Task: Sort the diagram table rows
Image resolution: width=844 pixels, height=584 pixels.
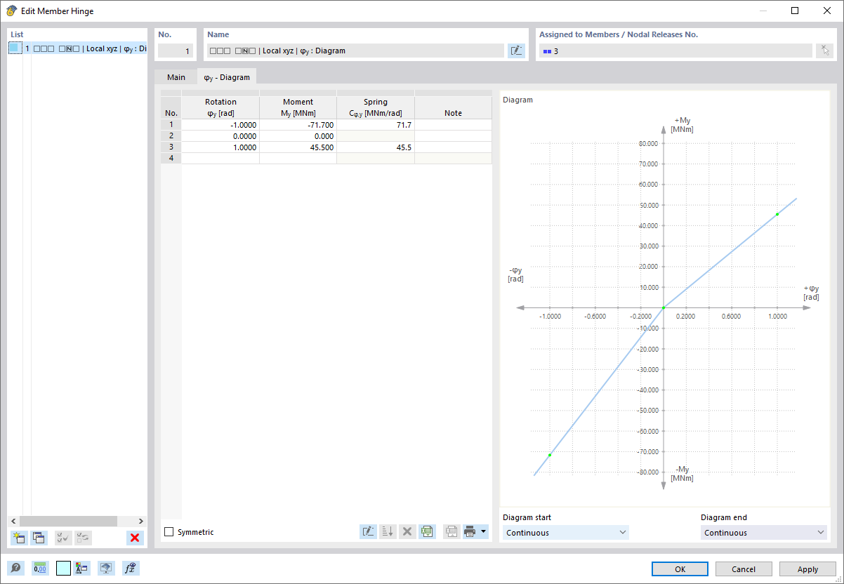Action: click(388, 531)
